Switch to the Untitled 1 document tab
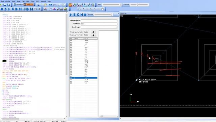 pos(19,4)
